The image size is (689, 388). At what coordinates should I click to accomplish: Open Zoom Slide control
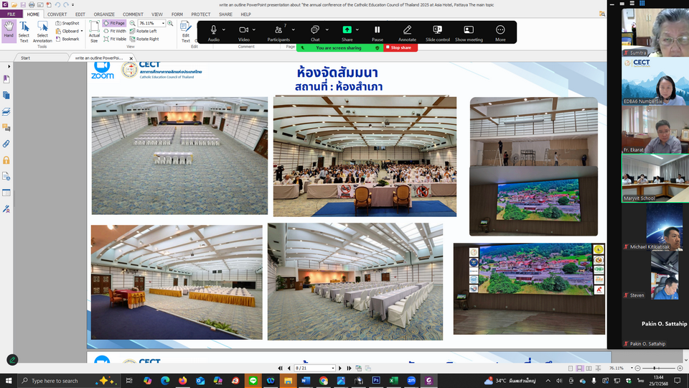[x=438, y=32]
